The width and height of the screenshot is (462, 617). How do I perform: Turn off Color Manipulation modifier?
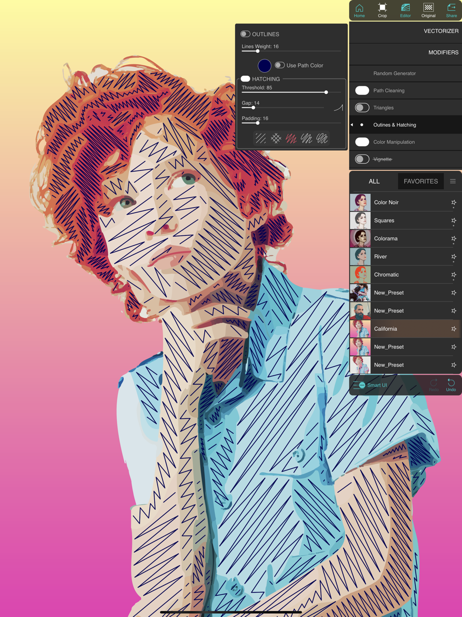click(x=362, y=142)
